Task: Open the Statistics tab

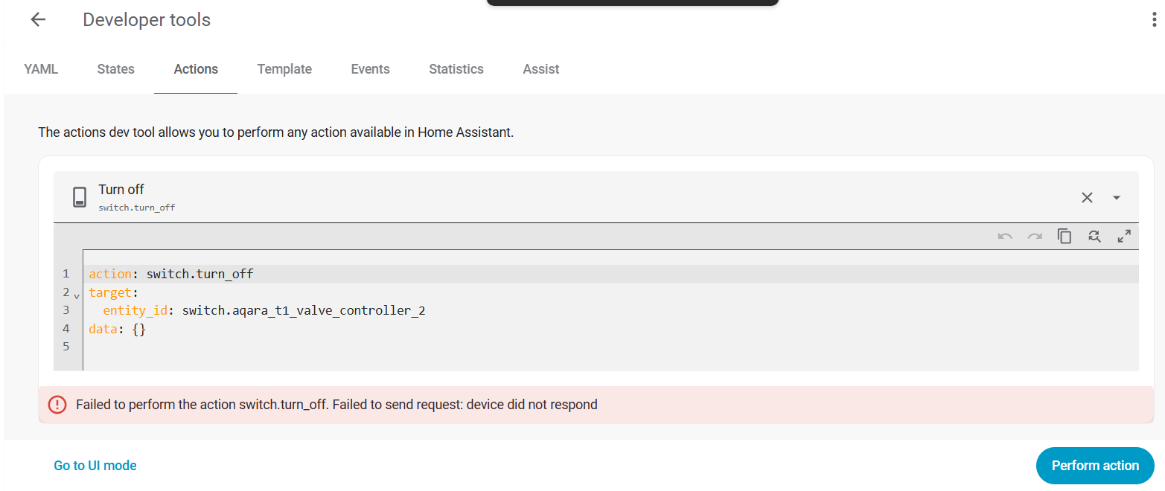Action: [x=456, y=69]
